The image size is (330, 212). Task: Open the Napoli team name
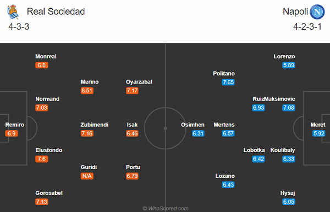[295, 12]
